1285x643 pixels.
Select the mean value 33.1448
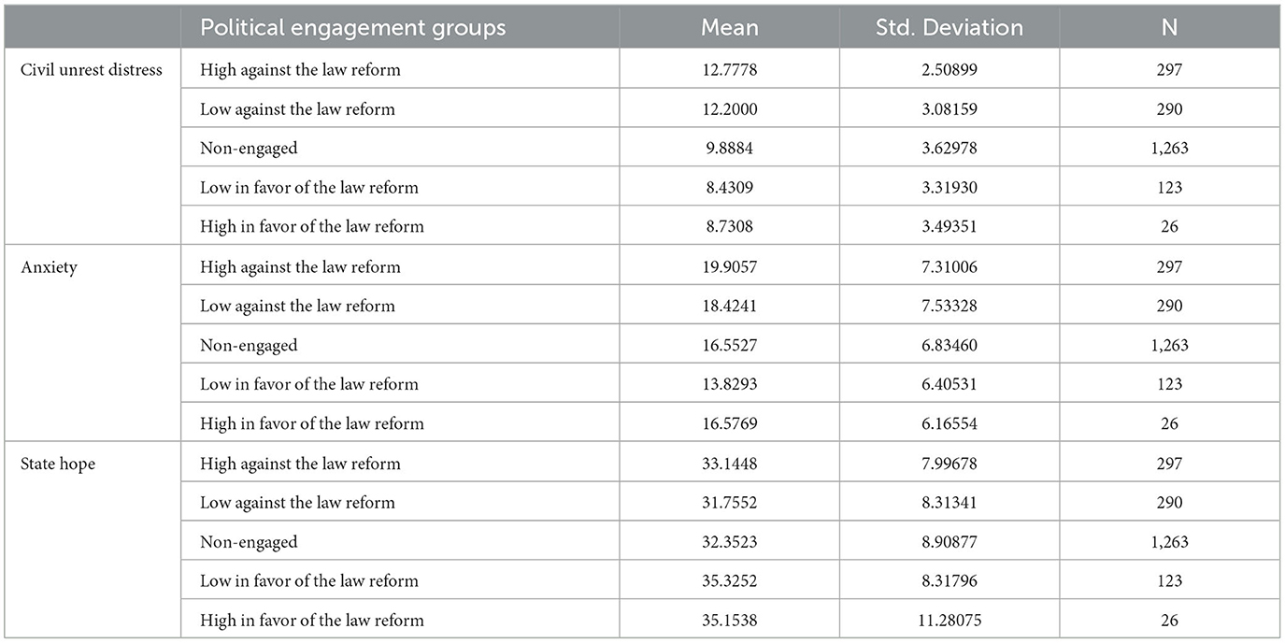click(x=730, y=464)
